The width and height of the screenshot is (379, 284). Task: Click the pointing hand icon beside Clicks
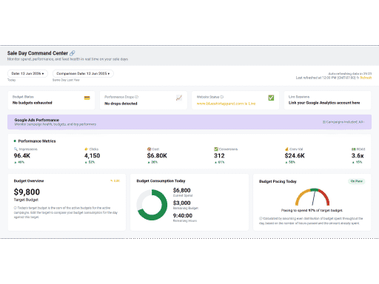click(x=86, y=149)
